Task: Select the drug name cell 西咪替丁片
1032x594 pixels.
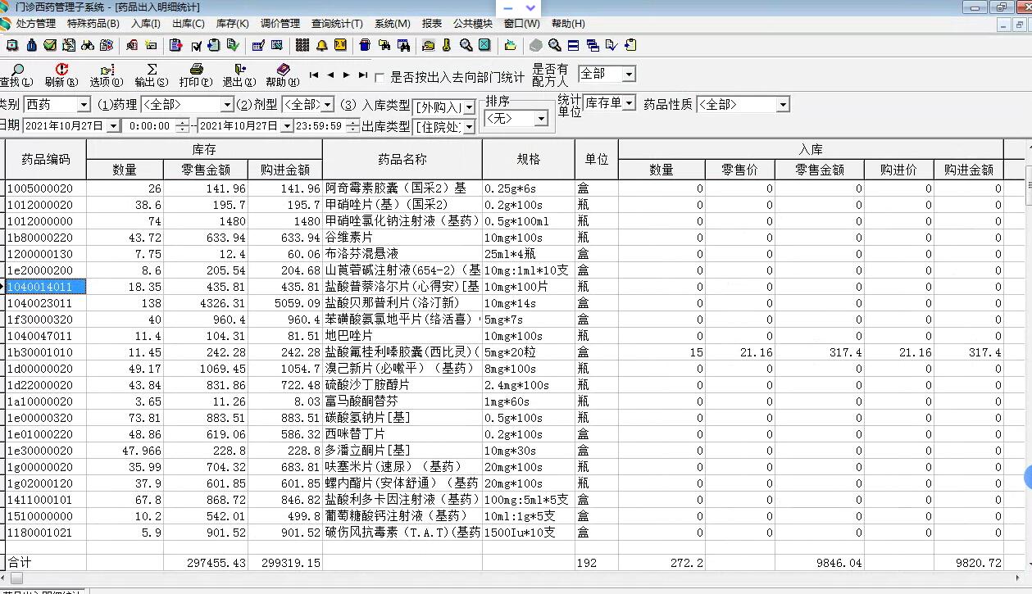Action: click(x=402, y=434)
